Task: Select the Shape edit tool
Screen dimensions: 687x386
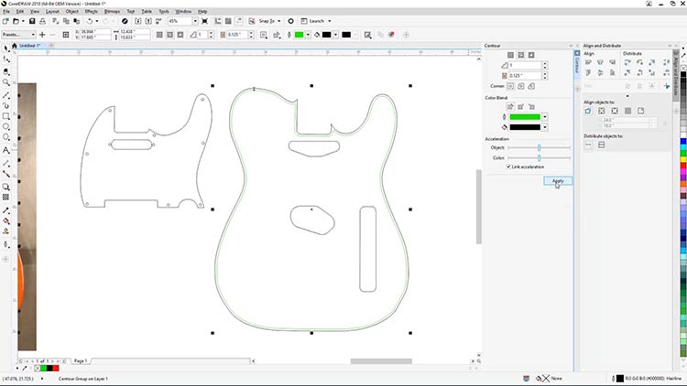Action: pyautogui.click(x=5, y=59)
